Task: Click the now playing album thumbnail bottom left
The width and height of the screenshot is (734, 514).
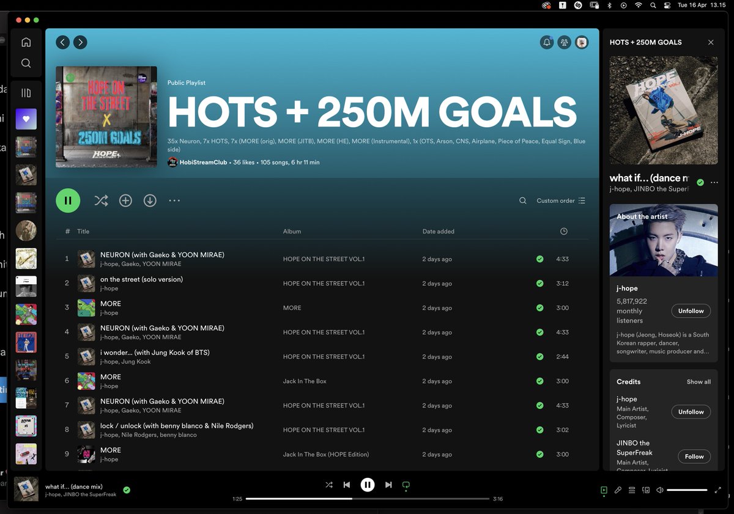Action: pos(26,489)
